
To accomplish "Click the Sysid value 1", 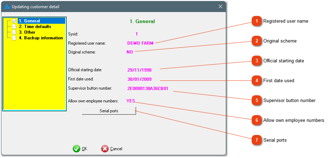I will click(x=136, y=34).
